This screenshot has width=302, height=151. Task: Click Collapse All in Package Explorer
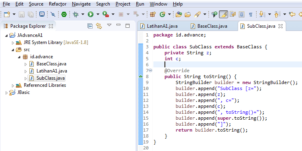(90, 26)
